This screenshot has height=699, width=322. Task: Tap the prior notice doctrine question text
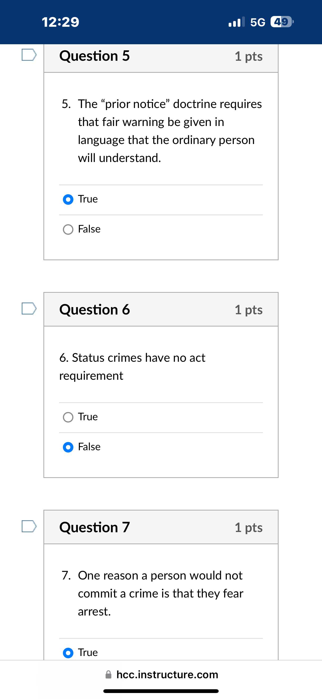[x=170, y=131]
